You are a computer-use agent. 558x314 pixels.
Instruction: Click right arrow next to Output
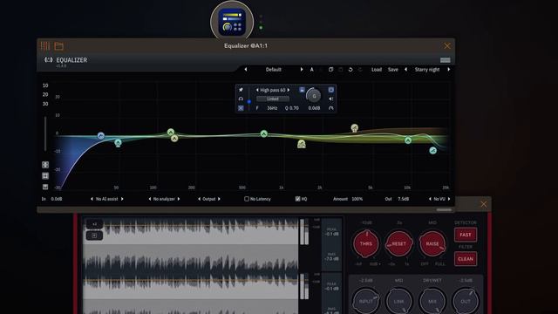tap(219, 199)
